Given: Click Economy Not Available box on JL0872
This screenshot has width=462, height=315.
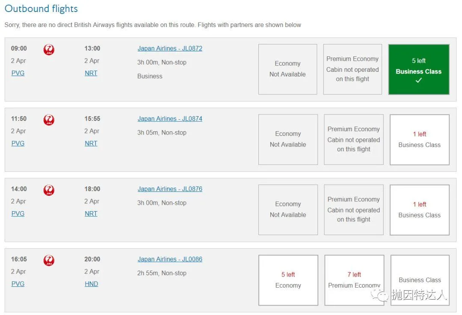Looking at the screenshot, I should (287, 69).
